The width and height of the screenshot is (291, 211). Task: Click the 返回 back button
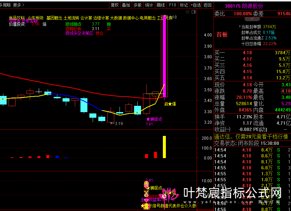click(x=208, y=5)
